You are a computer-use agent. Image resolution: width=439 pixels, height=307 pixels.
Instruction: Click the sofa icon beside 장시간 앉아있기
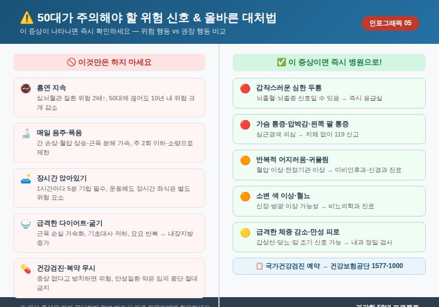pyautogui.click(x=26, y=179)
